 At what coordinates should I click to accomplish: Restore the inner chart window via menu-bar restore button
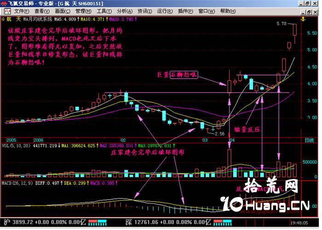pos(309,12)
